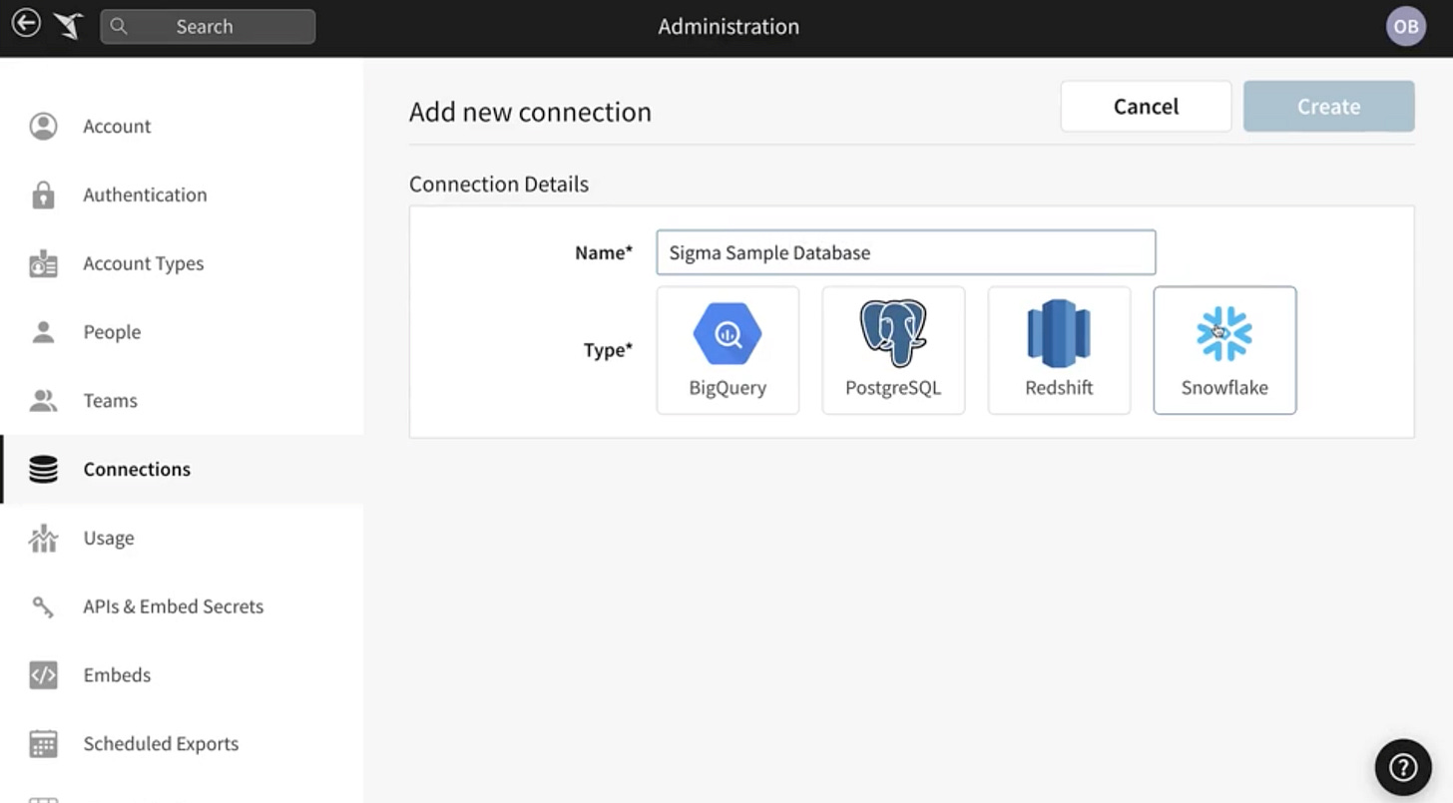
Task: Click the 'Add new connection' heading
Action: tap(530, 112)
